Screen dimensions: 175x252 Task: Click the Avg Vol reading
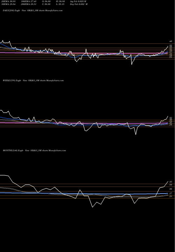[x=78, y=1]
